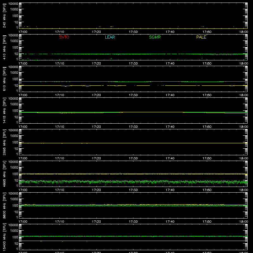Click the 10 tick of 8800 MHz panel

(16, 212)
